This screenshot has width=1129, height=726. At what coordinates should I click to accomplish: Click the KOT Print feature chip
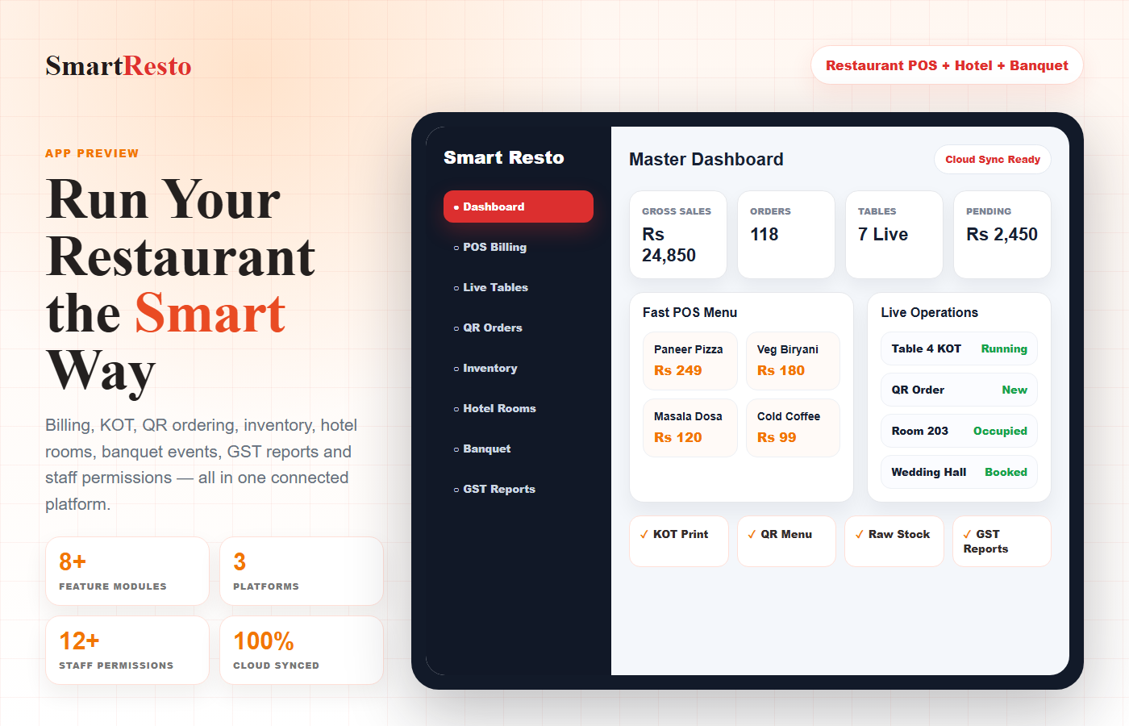679,541
